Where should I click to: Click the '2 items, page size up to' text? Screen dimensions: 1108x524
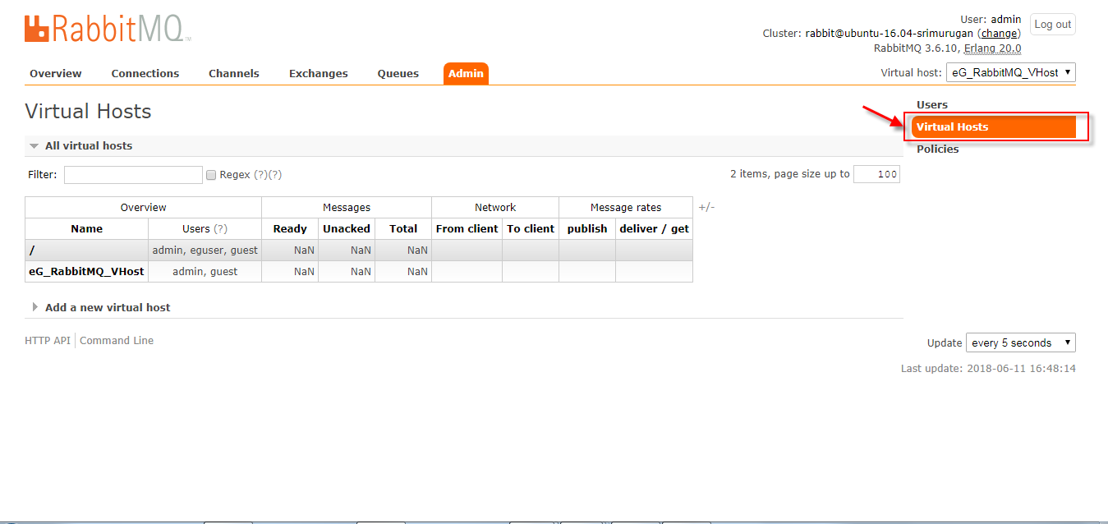click(x=789, y=174)
